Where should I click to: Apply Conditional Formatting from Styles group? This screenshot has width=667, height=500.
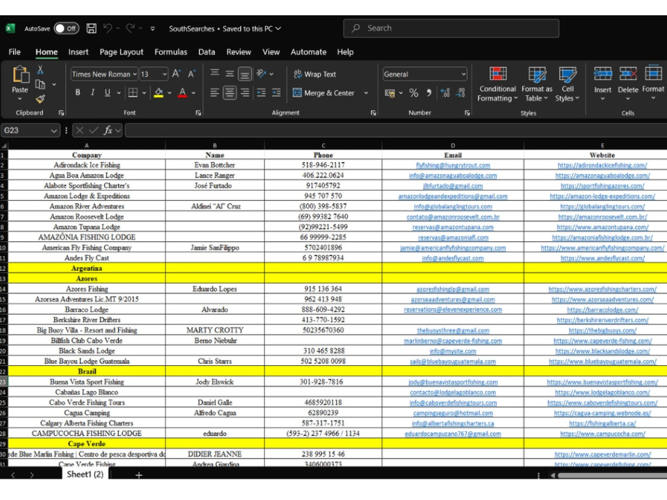tap(498, 85)
